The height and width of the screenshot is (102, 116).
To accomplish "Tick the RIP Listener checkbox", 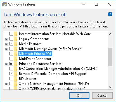I will coord(11,79).
